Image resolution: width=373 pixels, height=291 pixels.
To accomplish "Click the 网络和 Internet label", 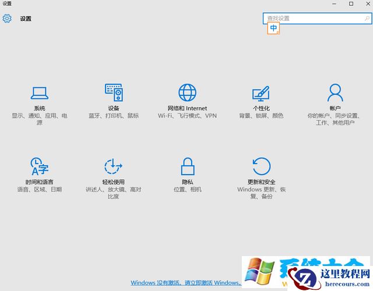I will [x=188, y=108].
